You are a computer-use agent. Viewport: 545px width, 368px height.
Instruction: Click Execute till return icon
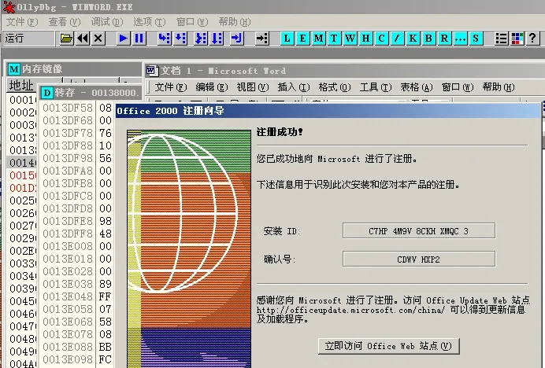pyautogui.click(x=237, y=39)
